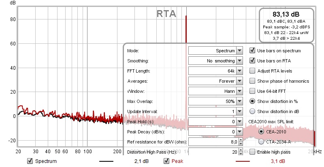Select Show distortion in dB

[x=252, y=111]
